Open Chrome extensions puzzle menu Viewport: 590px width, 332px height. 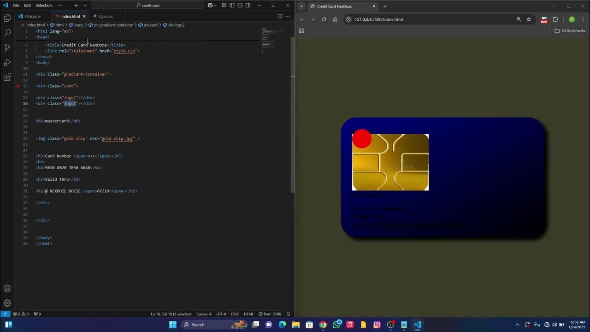[x=555, y=19]
